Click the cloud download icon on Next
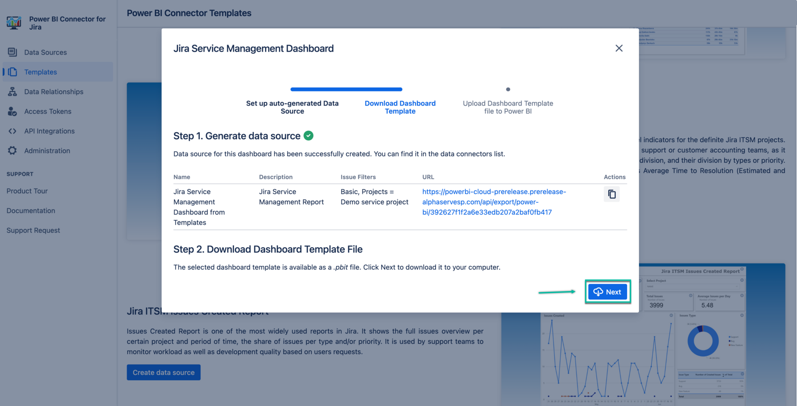 tap(598, 292)
